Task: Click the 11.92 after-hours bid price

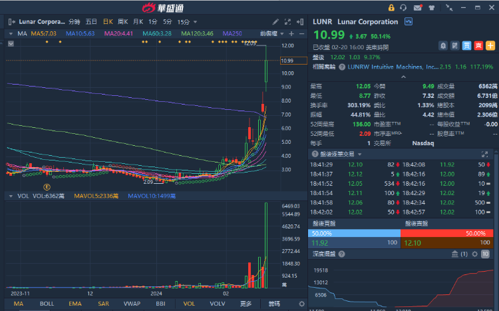Action: [x=319, y=243]
